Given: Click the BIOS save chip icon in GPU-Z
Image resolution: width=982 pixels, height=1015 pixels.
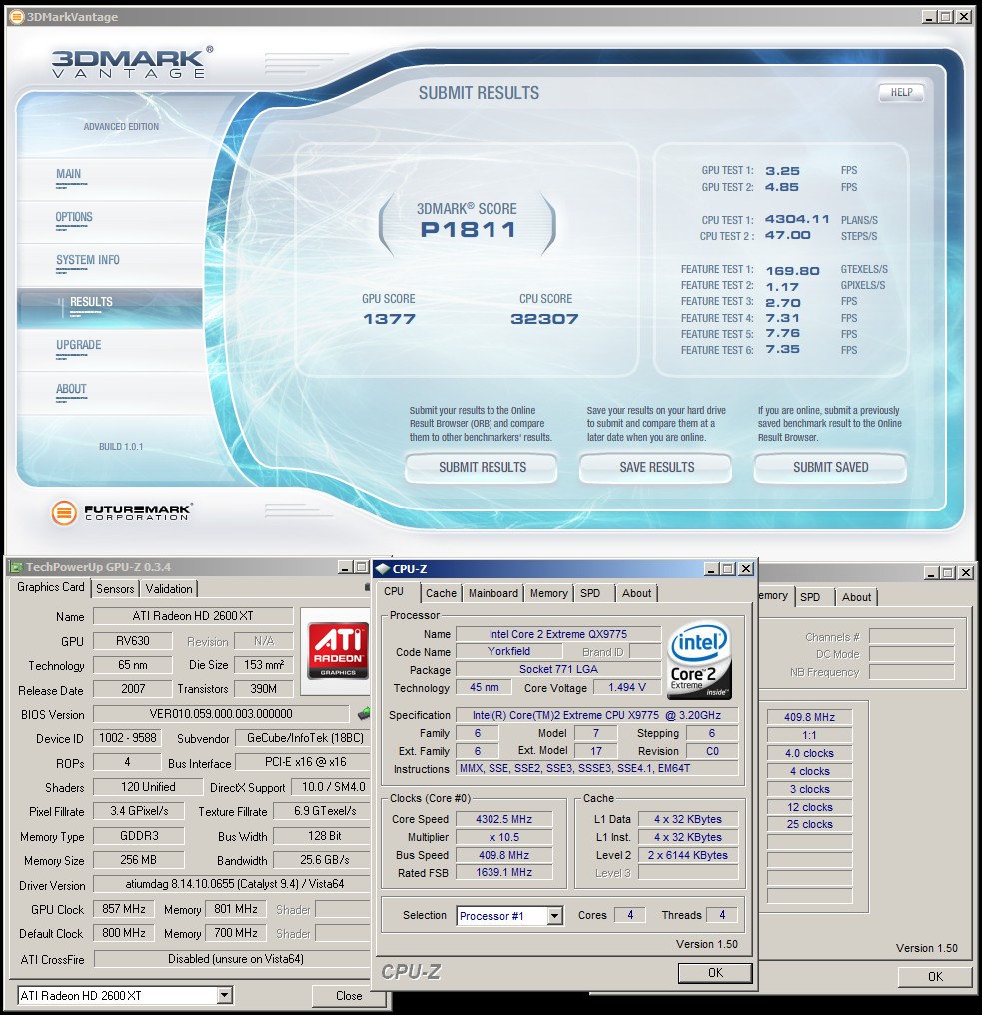Looking at the screenshot, I should click(364, 714).
